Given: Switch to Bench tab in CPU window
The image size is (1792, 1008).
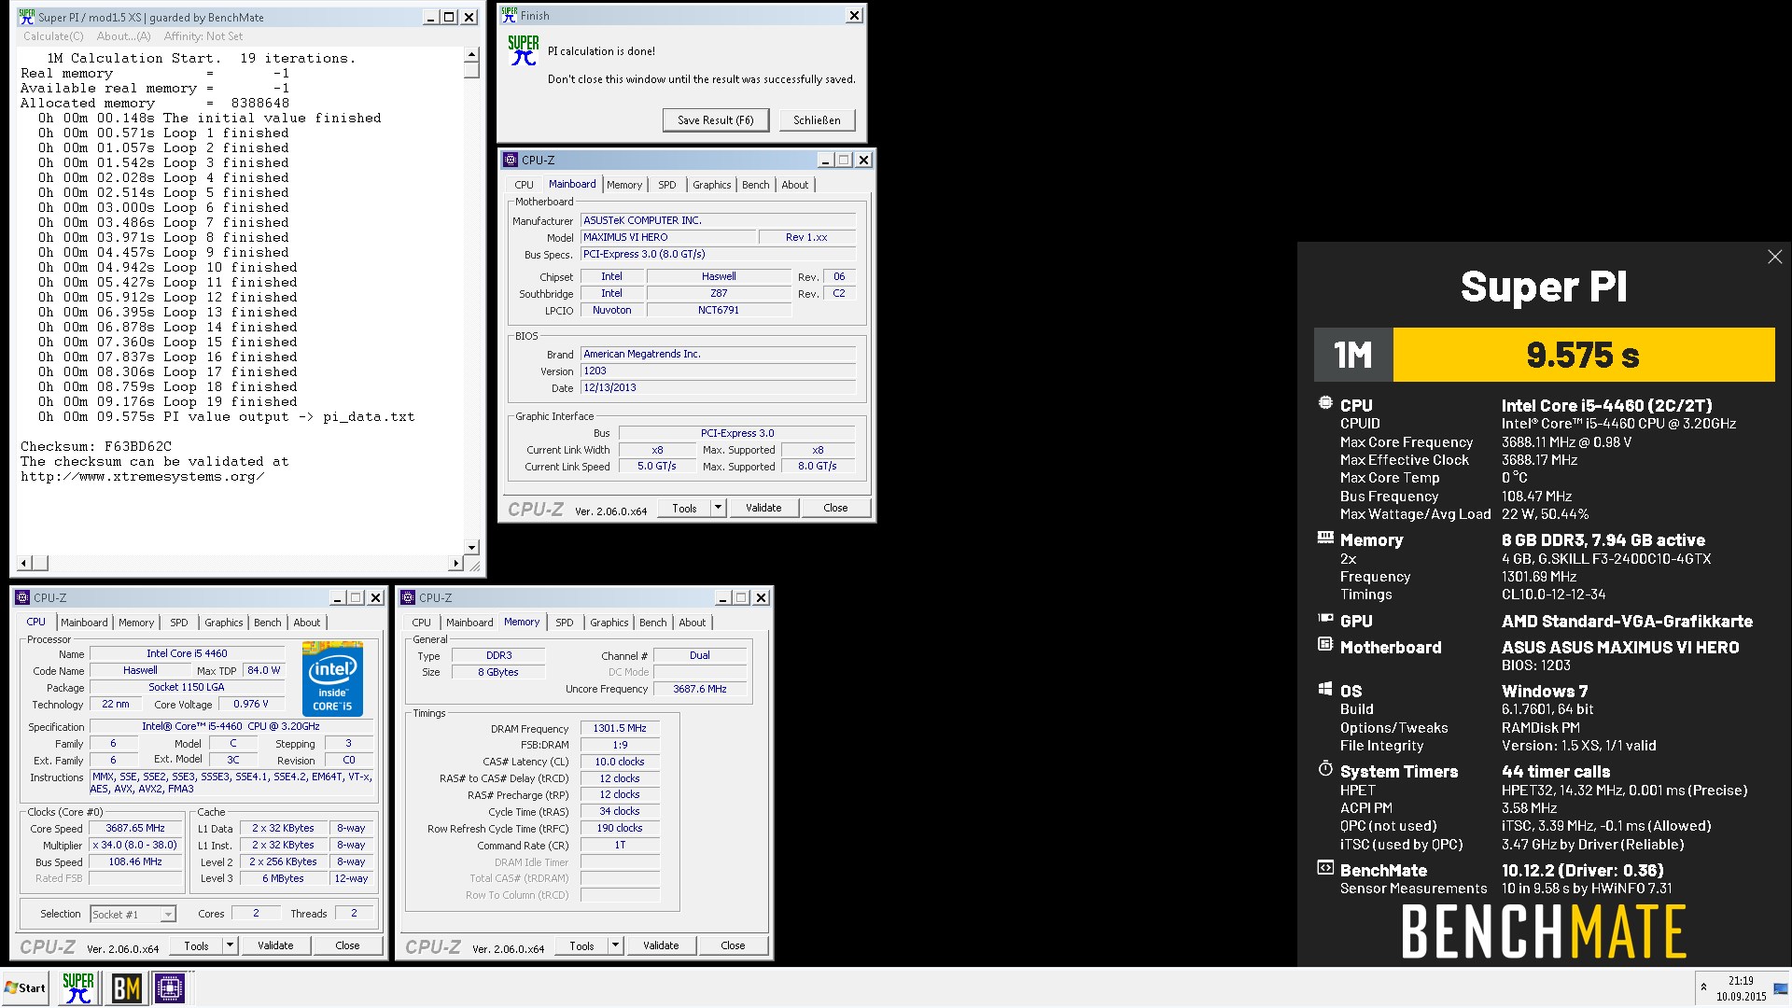Looking at the screenshot, I should (x=267, y=623).
